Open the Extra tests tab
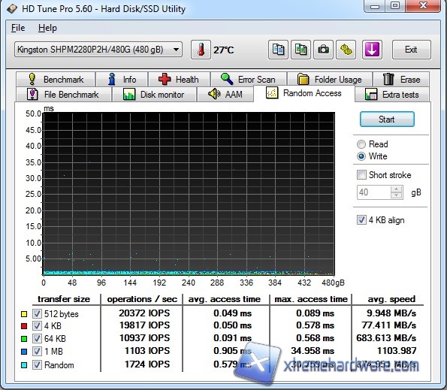The height and width of the screenshot is (390, 447). click(x=392, y=95)
